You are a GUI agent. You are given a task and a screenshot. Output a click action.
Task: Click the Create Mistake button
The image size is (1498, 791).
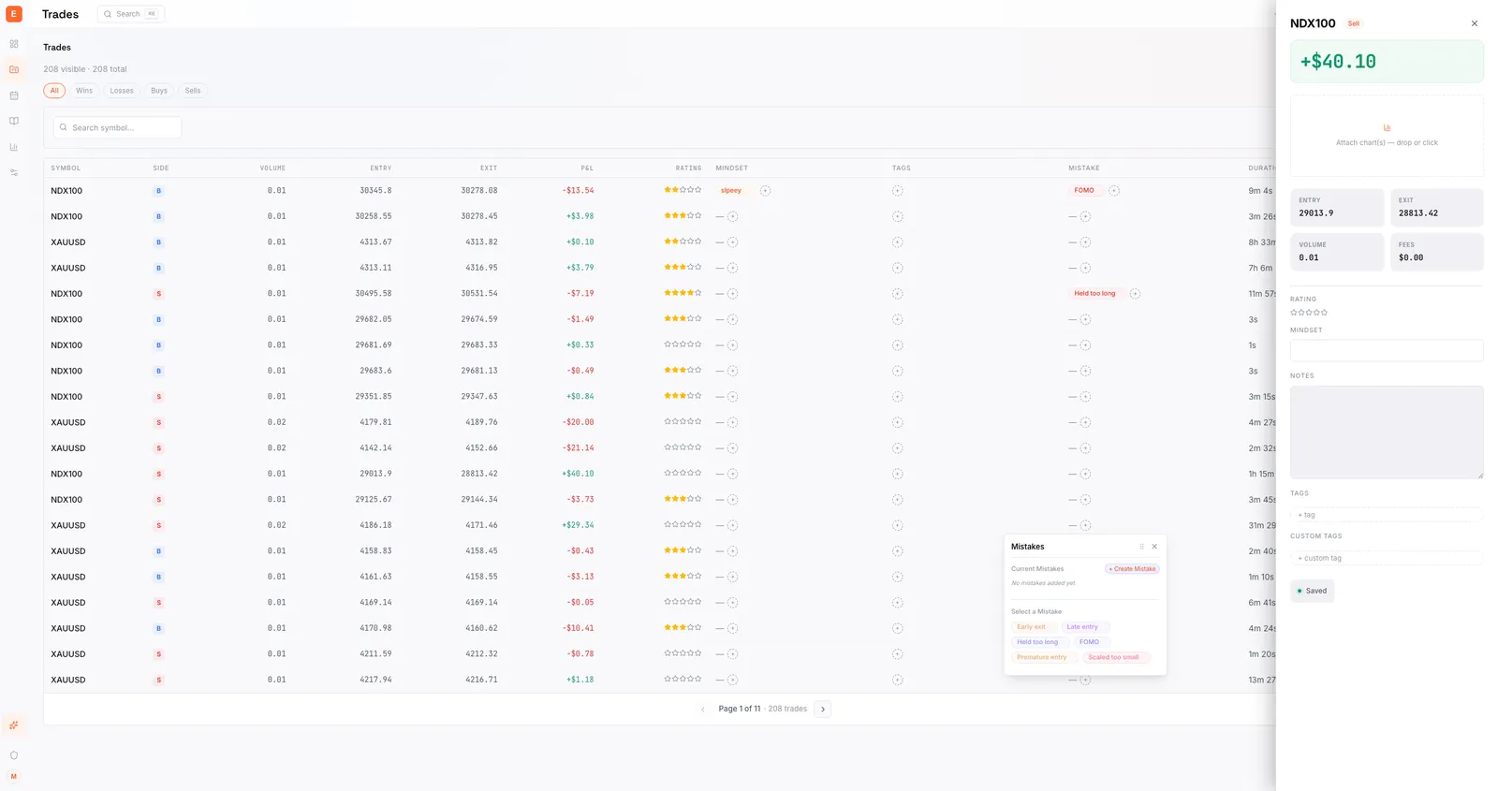pyautogui.click(x=1132, y=569)
